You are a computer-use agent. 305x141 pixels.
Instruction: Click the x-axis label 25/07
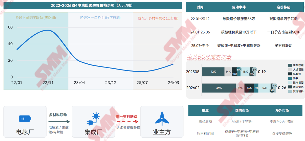[142, 82]
